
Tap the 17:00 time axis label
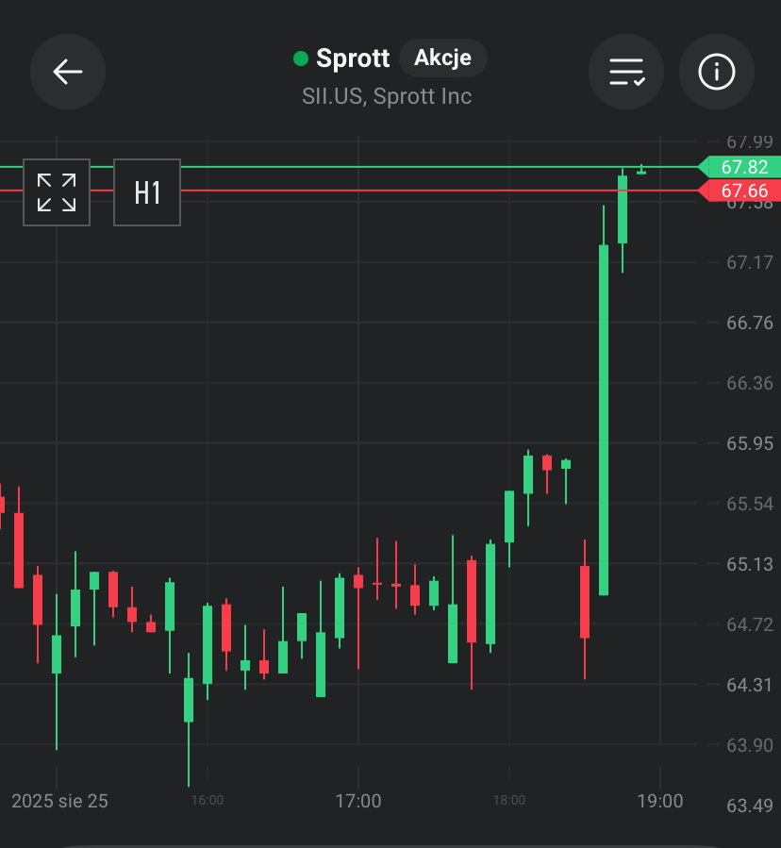358,801
